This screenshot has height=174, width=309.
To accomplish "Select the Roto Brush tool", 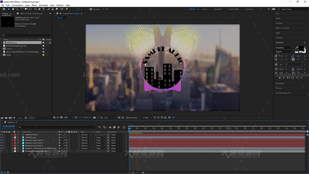I will [x=62, y=9].
